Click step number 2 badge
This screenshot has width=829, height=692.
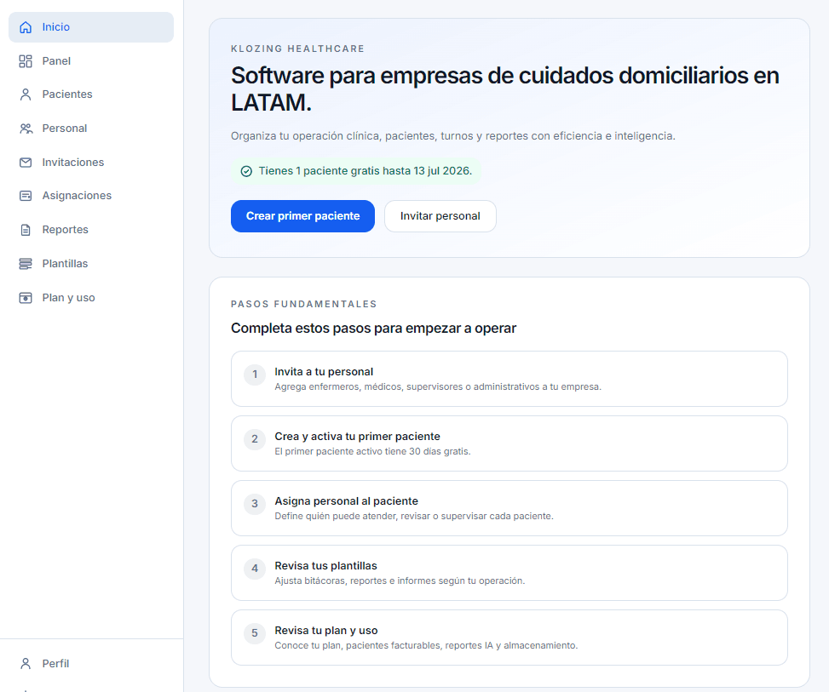point(255,439)
